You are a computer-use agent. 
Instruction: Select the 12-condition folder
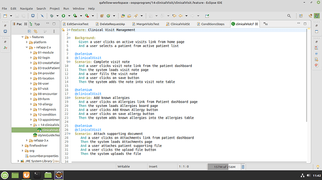pos(44,114)
